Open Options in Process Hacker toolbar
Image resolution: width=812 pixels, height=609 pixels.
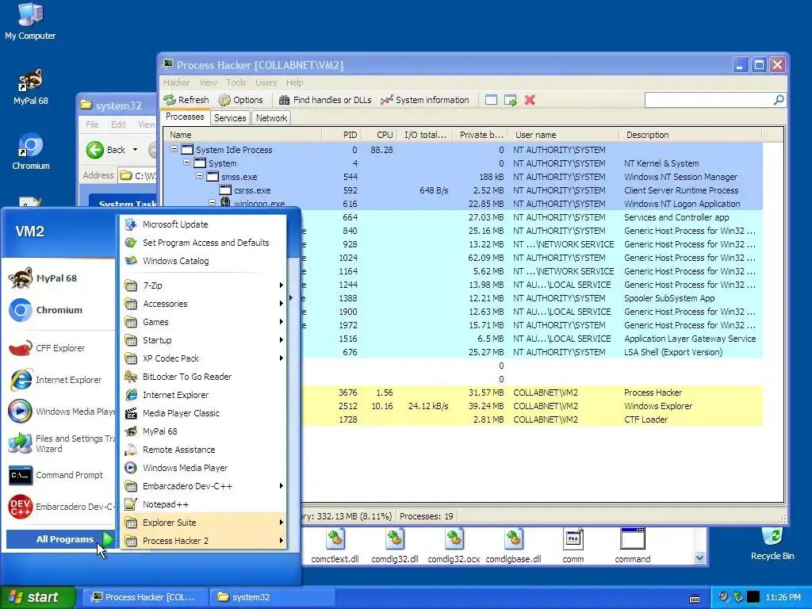click(x=240, y=100)
